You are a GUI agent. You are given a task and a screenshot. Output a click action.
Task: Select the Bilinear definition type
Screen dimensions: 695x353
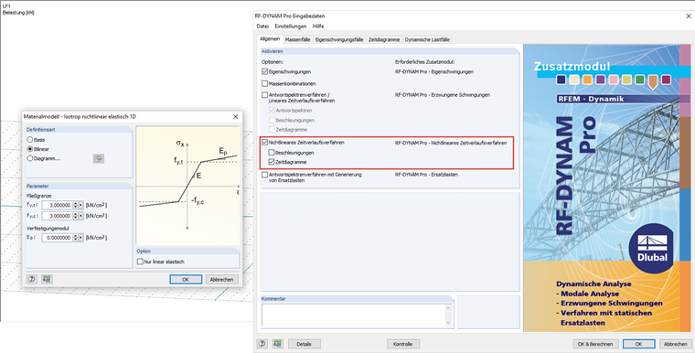[x=30, y=149]
